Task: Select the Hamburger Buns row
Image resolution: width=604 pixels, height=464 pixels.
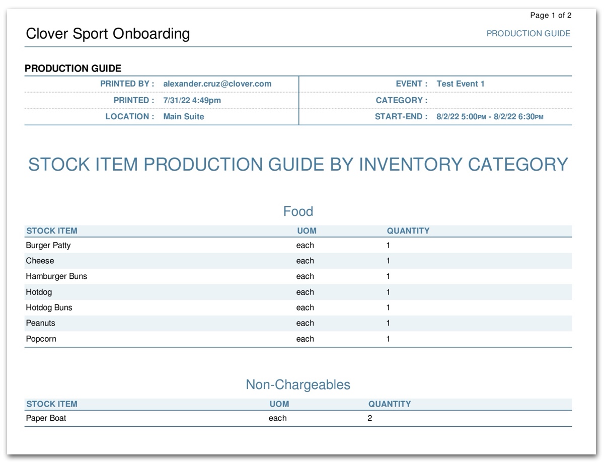Action: (298, 276)
